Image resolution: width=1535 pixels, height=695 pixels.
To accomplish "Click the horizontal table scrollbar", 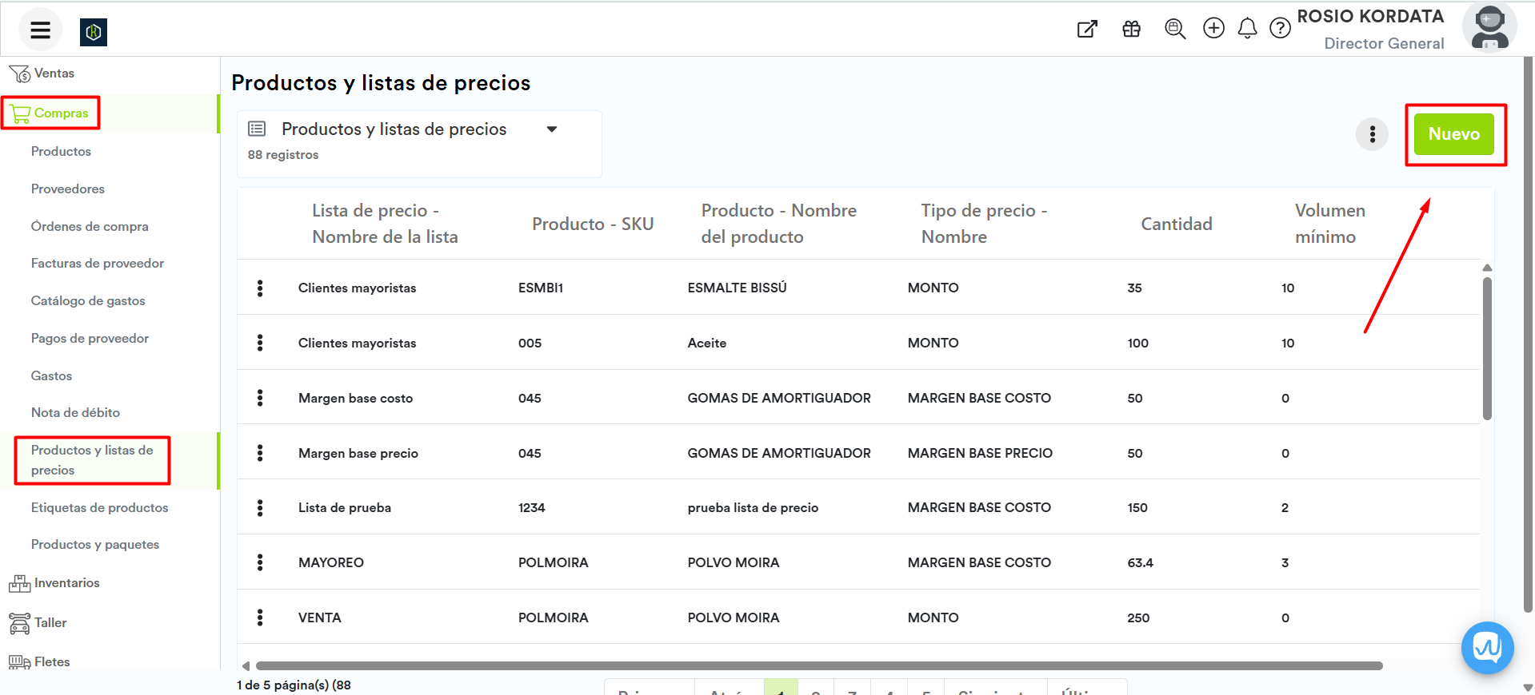I will (x=818, y=665).
